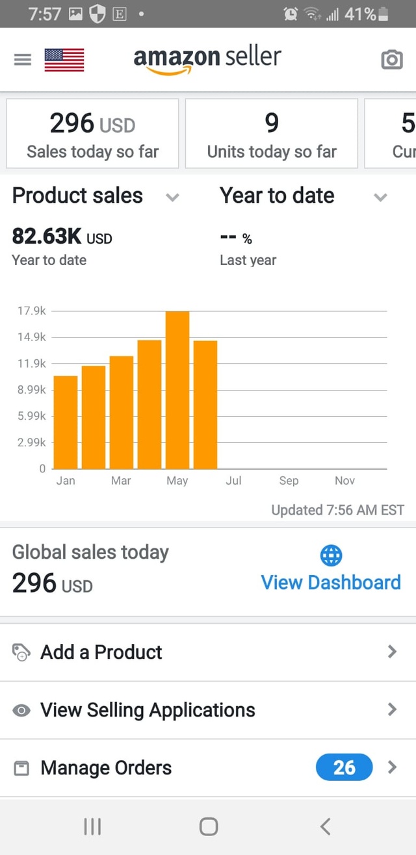The image size is (416, 855).
Task: Tap the US flag marketplace selector
Action: pos(64,60)
